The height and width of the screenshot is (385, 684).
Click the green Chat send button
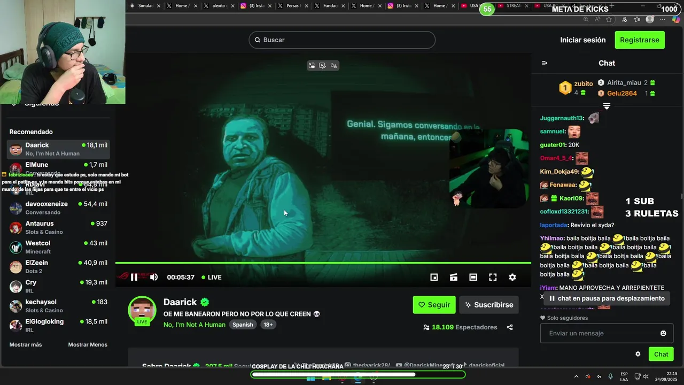pos(661,354)
